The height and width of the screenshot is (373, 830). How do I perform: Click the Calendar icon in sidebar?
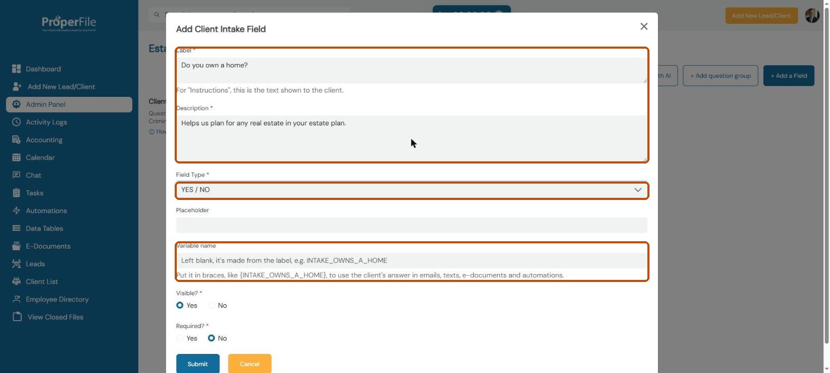(x=16, y=158)
